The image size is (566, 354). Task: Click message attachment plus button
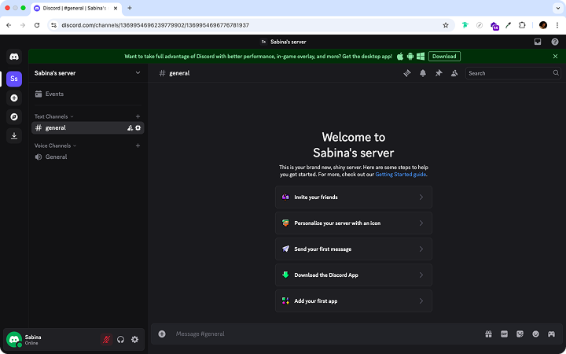162,334
